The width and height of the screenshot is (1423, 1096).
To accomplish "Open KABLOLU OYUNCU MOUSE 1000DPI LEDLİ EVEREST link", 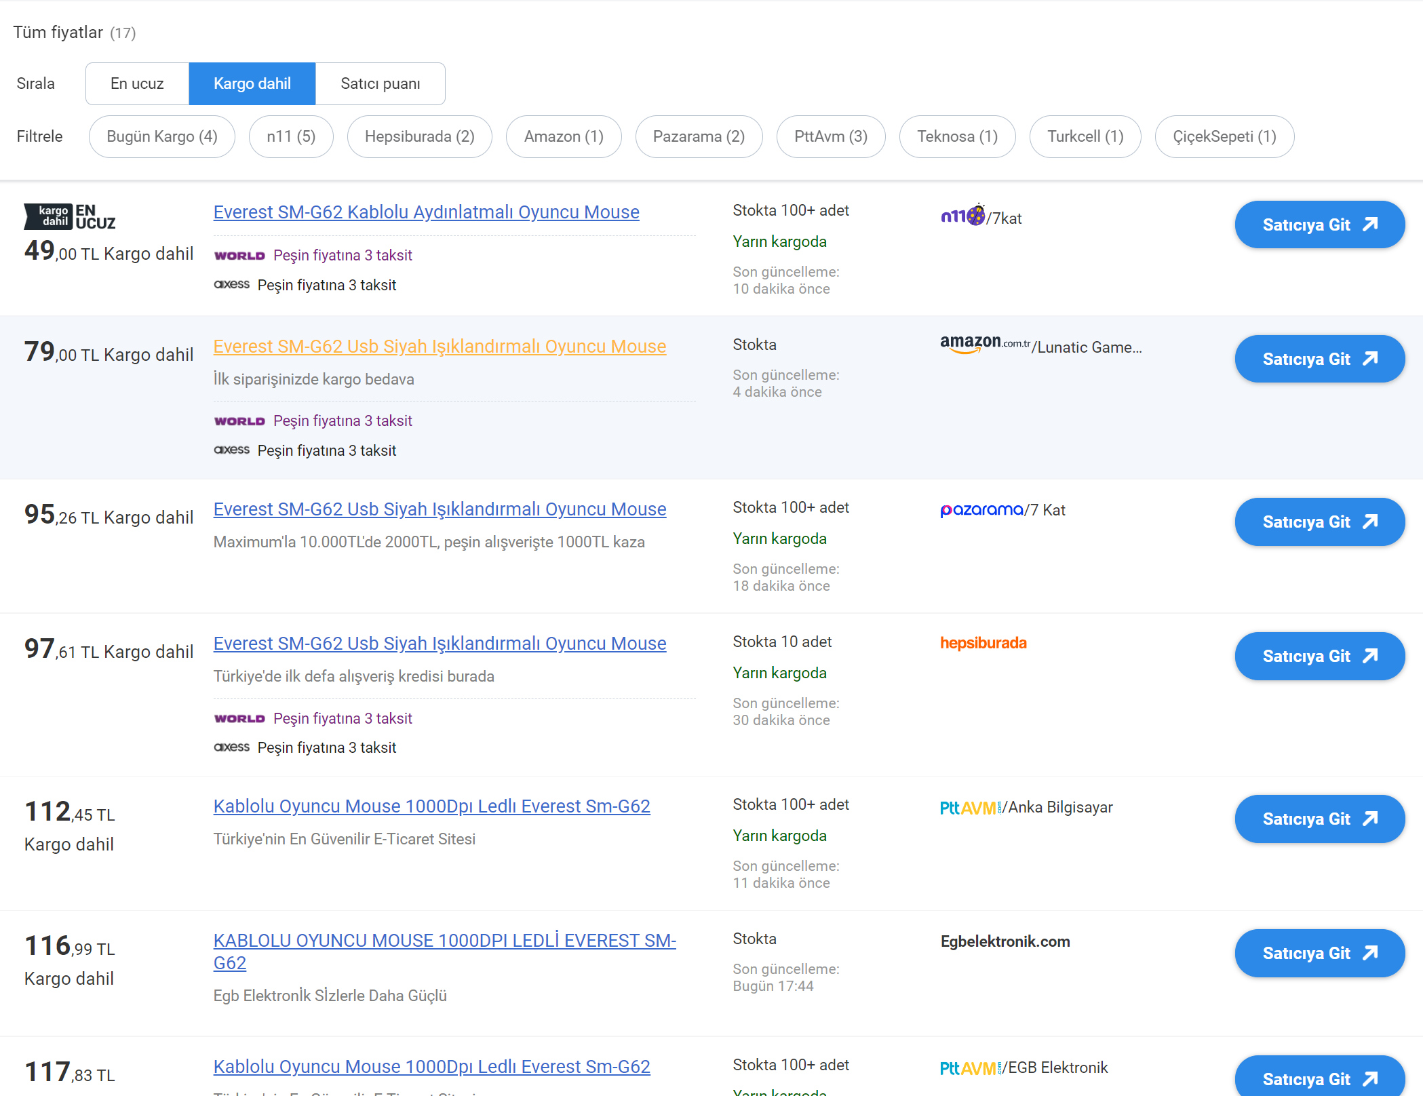I will (x=444, y=952).
